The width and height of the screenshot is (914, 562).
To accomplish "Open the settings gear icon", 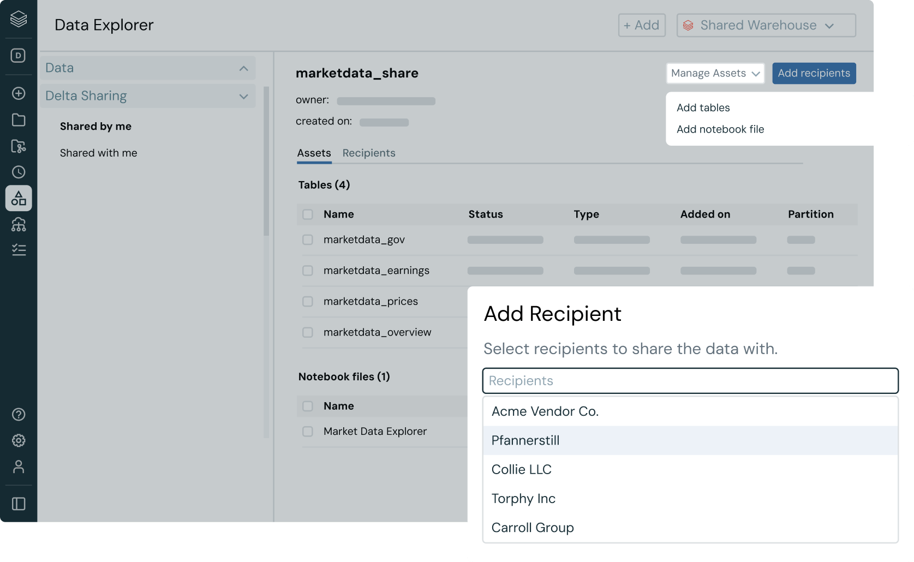I will [x=19, y=440].
